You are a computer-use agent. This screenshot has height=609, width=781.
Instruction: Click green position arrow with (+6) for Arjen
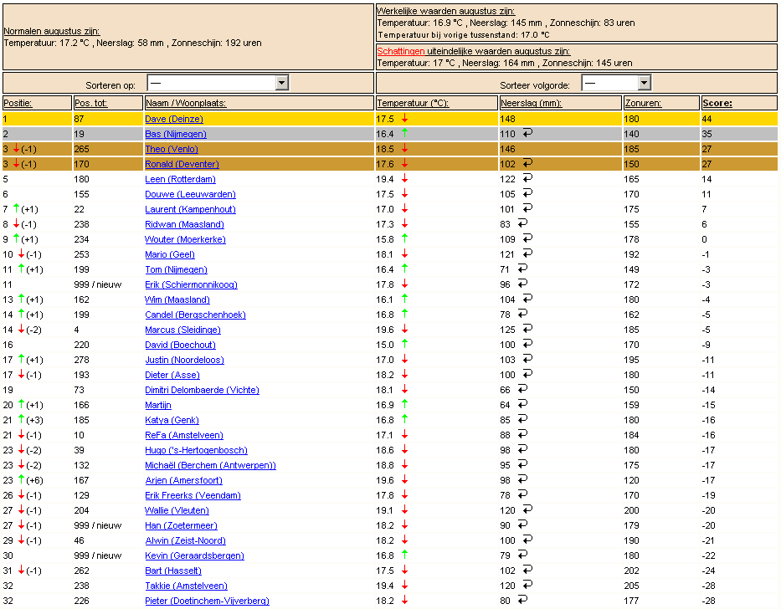click(22, 479)
